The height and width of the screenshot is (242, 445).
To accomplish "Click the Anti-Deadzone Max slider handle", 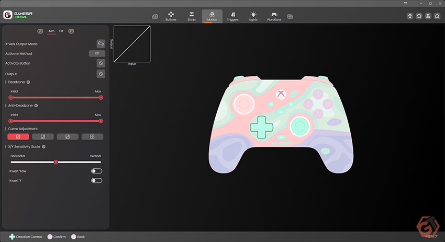I will pyautogui.click(x=101, y=121).
